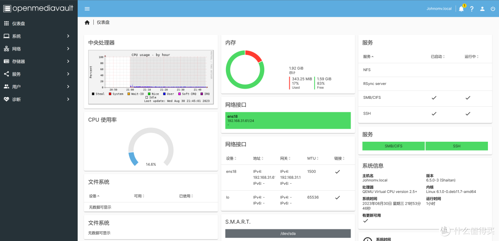The height and width of the screenshot is (241, 499).
Task: Expand the 诊断 menu chevron
Action: 68,99
